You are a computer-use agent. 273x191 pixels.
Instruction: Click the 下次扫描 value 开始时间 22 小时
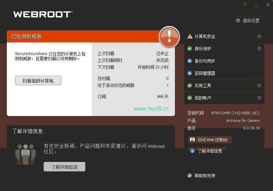153,67
